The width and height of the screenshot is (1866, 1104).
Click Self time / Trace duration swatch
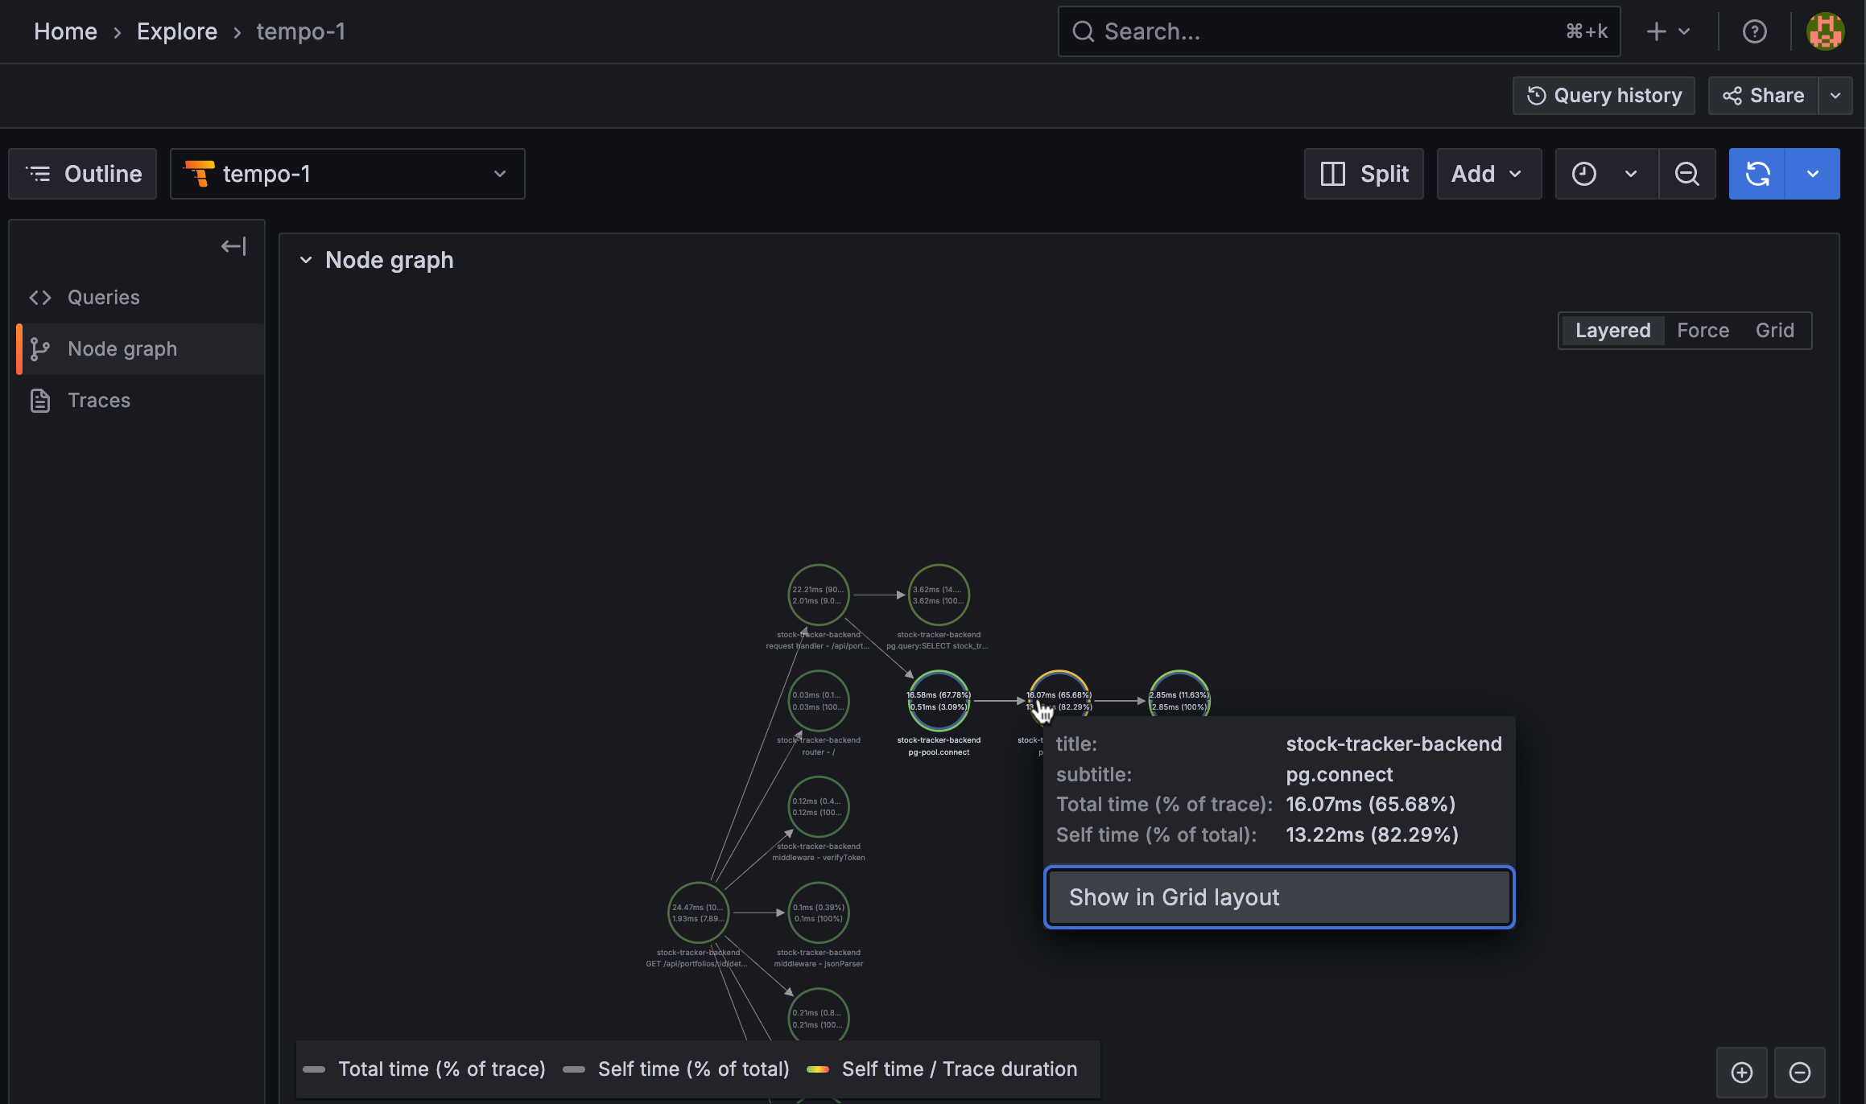818,1069
